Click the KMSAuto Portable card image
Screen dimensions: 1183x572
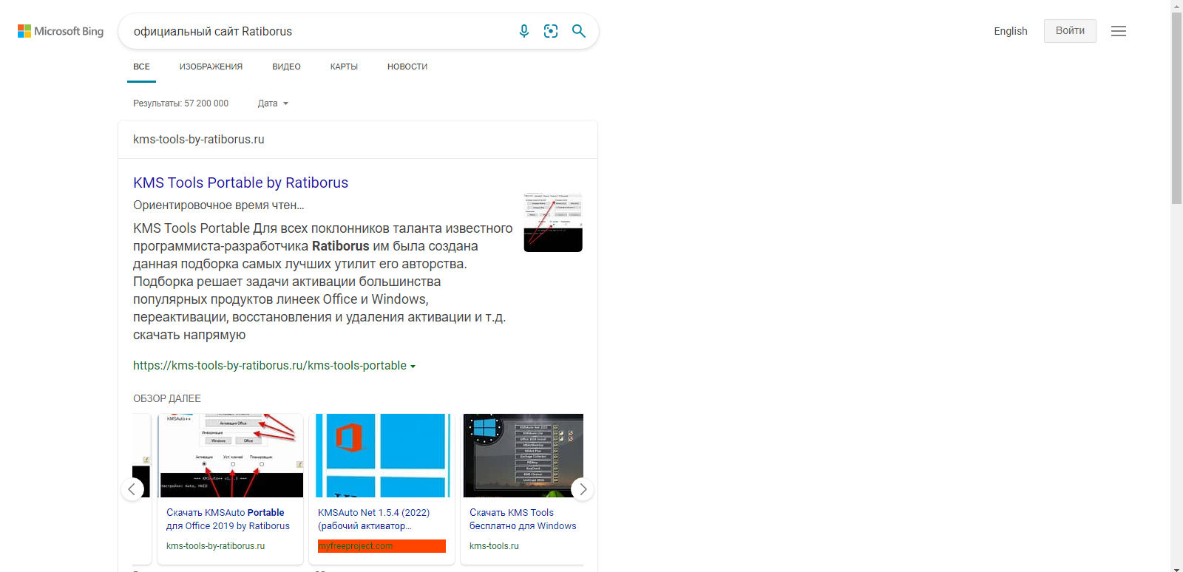point(231,455)
